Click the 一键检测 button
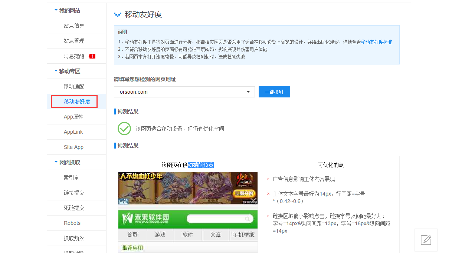Viewport: 475px width, 253px height. 274,92
